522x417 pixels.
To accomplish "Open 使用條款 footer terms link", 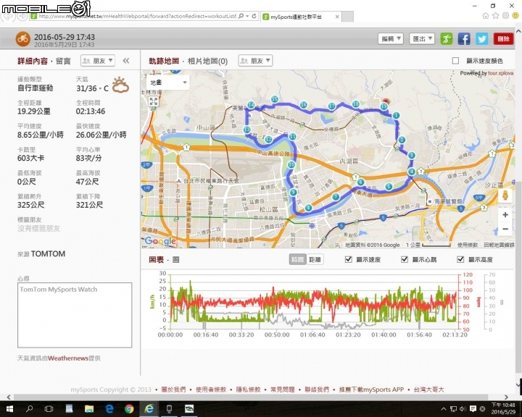I will click(x=211, y=389).
